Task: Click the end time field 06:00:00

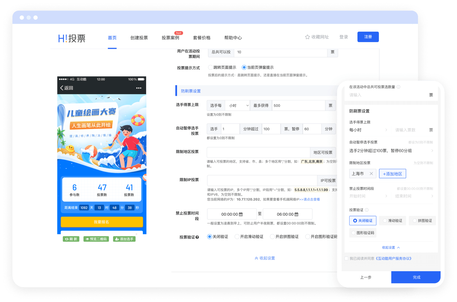Action: pos(288,214)
